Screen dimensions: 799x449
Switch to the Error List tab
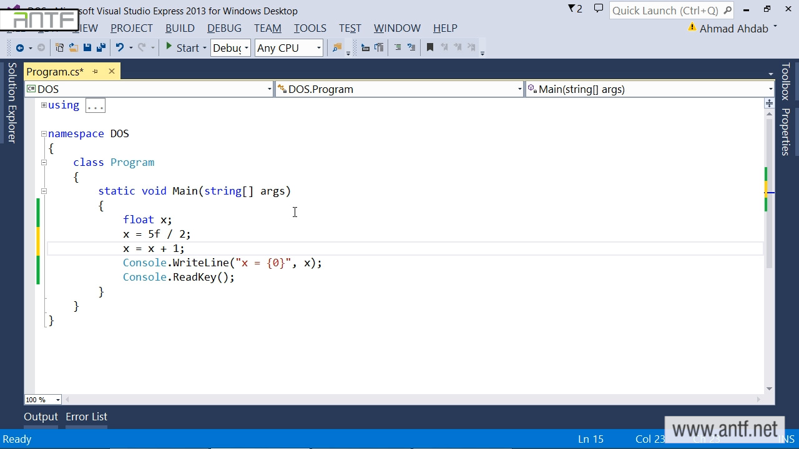(x=86, y=417)
